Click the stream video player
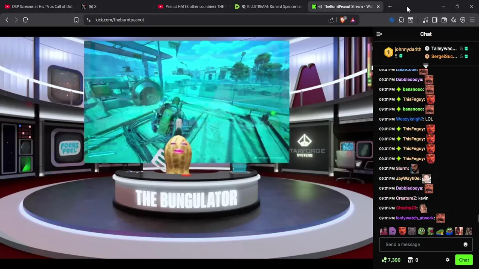Viewport: 479px width, 269px height. click(x=186, y=148)
